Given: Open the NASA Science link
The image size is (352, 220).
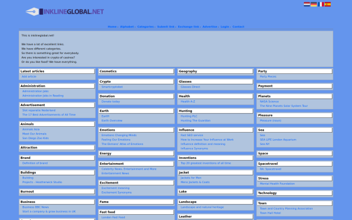Looking at the screenshot, I should click(269, 101).
